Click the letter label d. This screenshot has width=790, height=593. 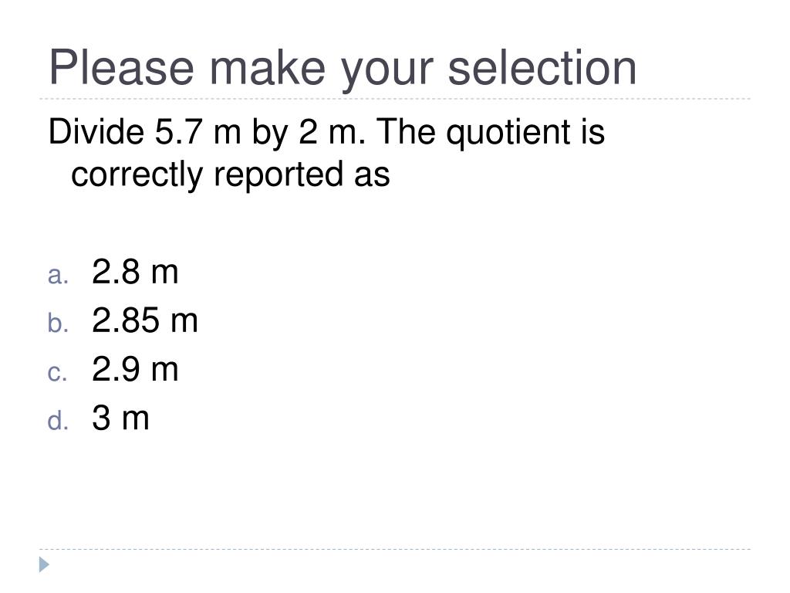(58, 420)
